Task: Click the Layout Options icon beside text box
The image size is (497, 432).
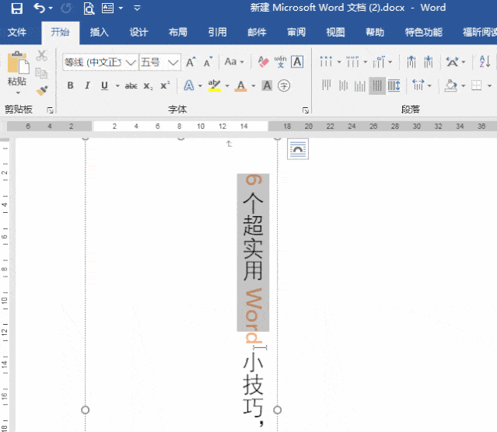Action: click(298, 149)
